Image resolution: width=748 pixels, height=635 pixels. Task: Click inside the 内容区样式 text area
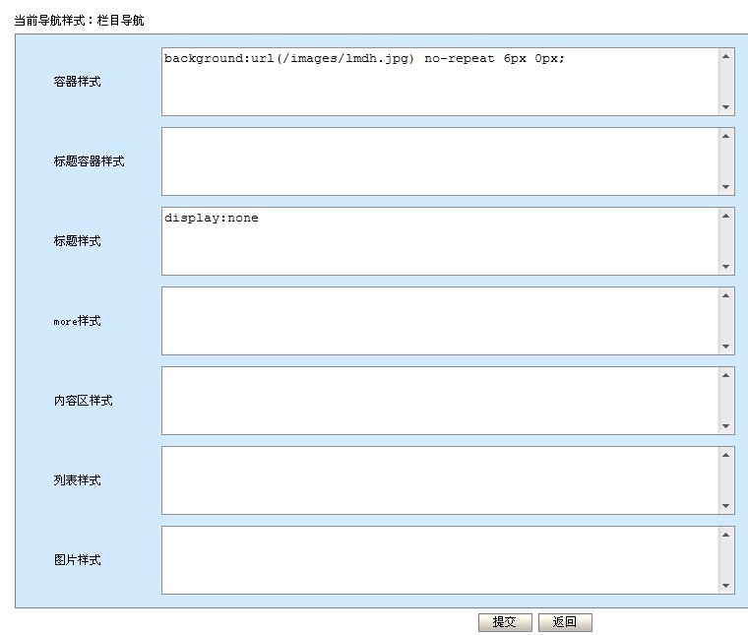440,401
